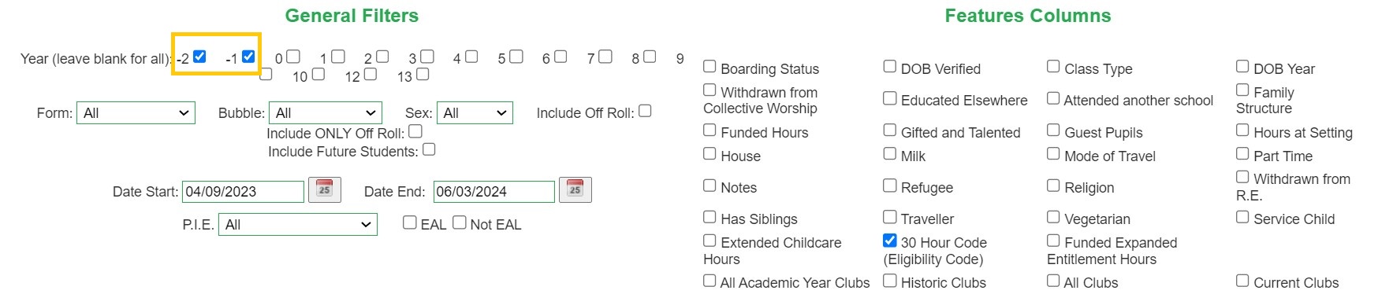
Task: Tick the Boarding Status column checkbox
Action: click(x=709, y=66)
